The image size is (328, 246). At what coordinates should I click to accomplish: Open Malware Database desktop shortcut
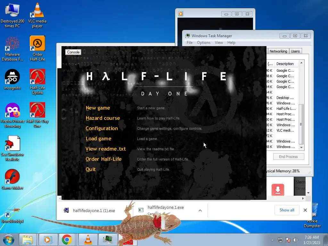click(12, 49)
